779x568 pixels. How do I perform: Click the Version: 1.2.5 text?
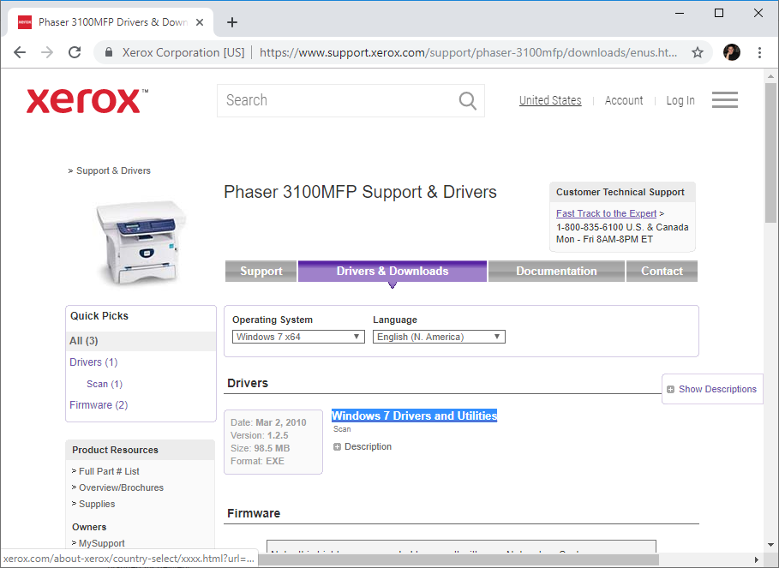click(x=260, y=435)
